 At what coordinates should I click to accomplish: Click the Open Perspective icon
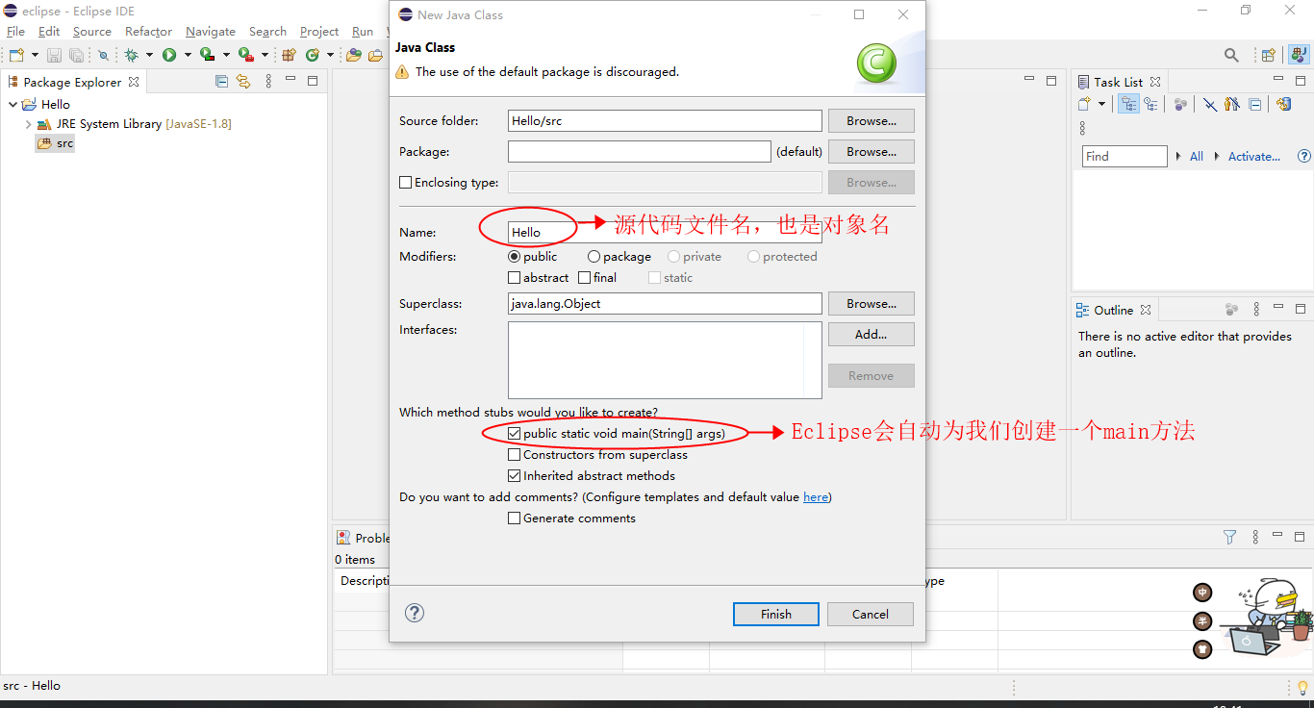coord(1269,55)
